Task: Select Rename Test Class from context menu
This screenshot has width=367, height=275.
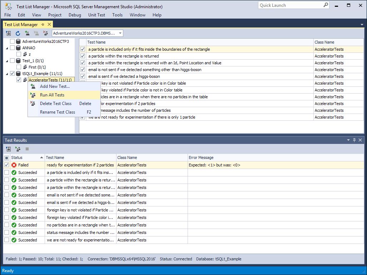Action: (x=64, y=112)
